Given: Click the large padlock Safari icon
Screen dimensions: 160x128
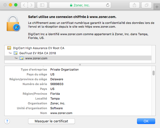Looking at the screenshot, I should coord(13,23).
